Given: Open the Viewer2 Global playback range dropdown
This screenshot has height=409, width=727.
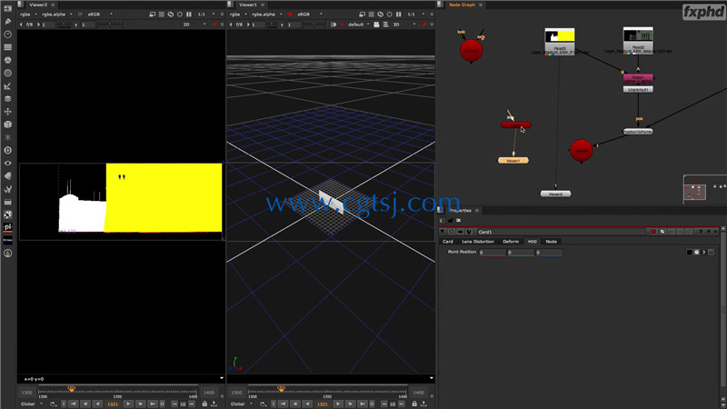Looking at the screenshot, I should (x=32, y=404).
